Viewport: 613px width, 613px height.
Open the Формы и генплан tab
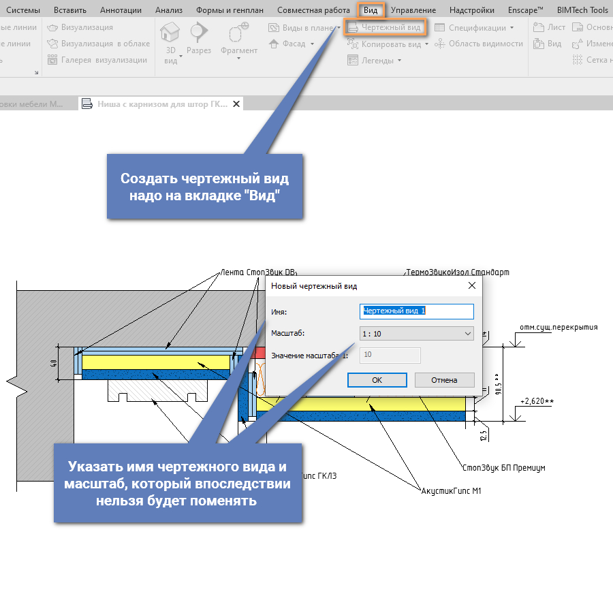point(230,10)
